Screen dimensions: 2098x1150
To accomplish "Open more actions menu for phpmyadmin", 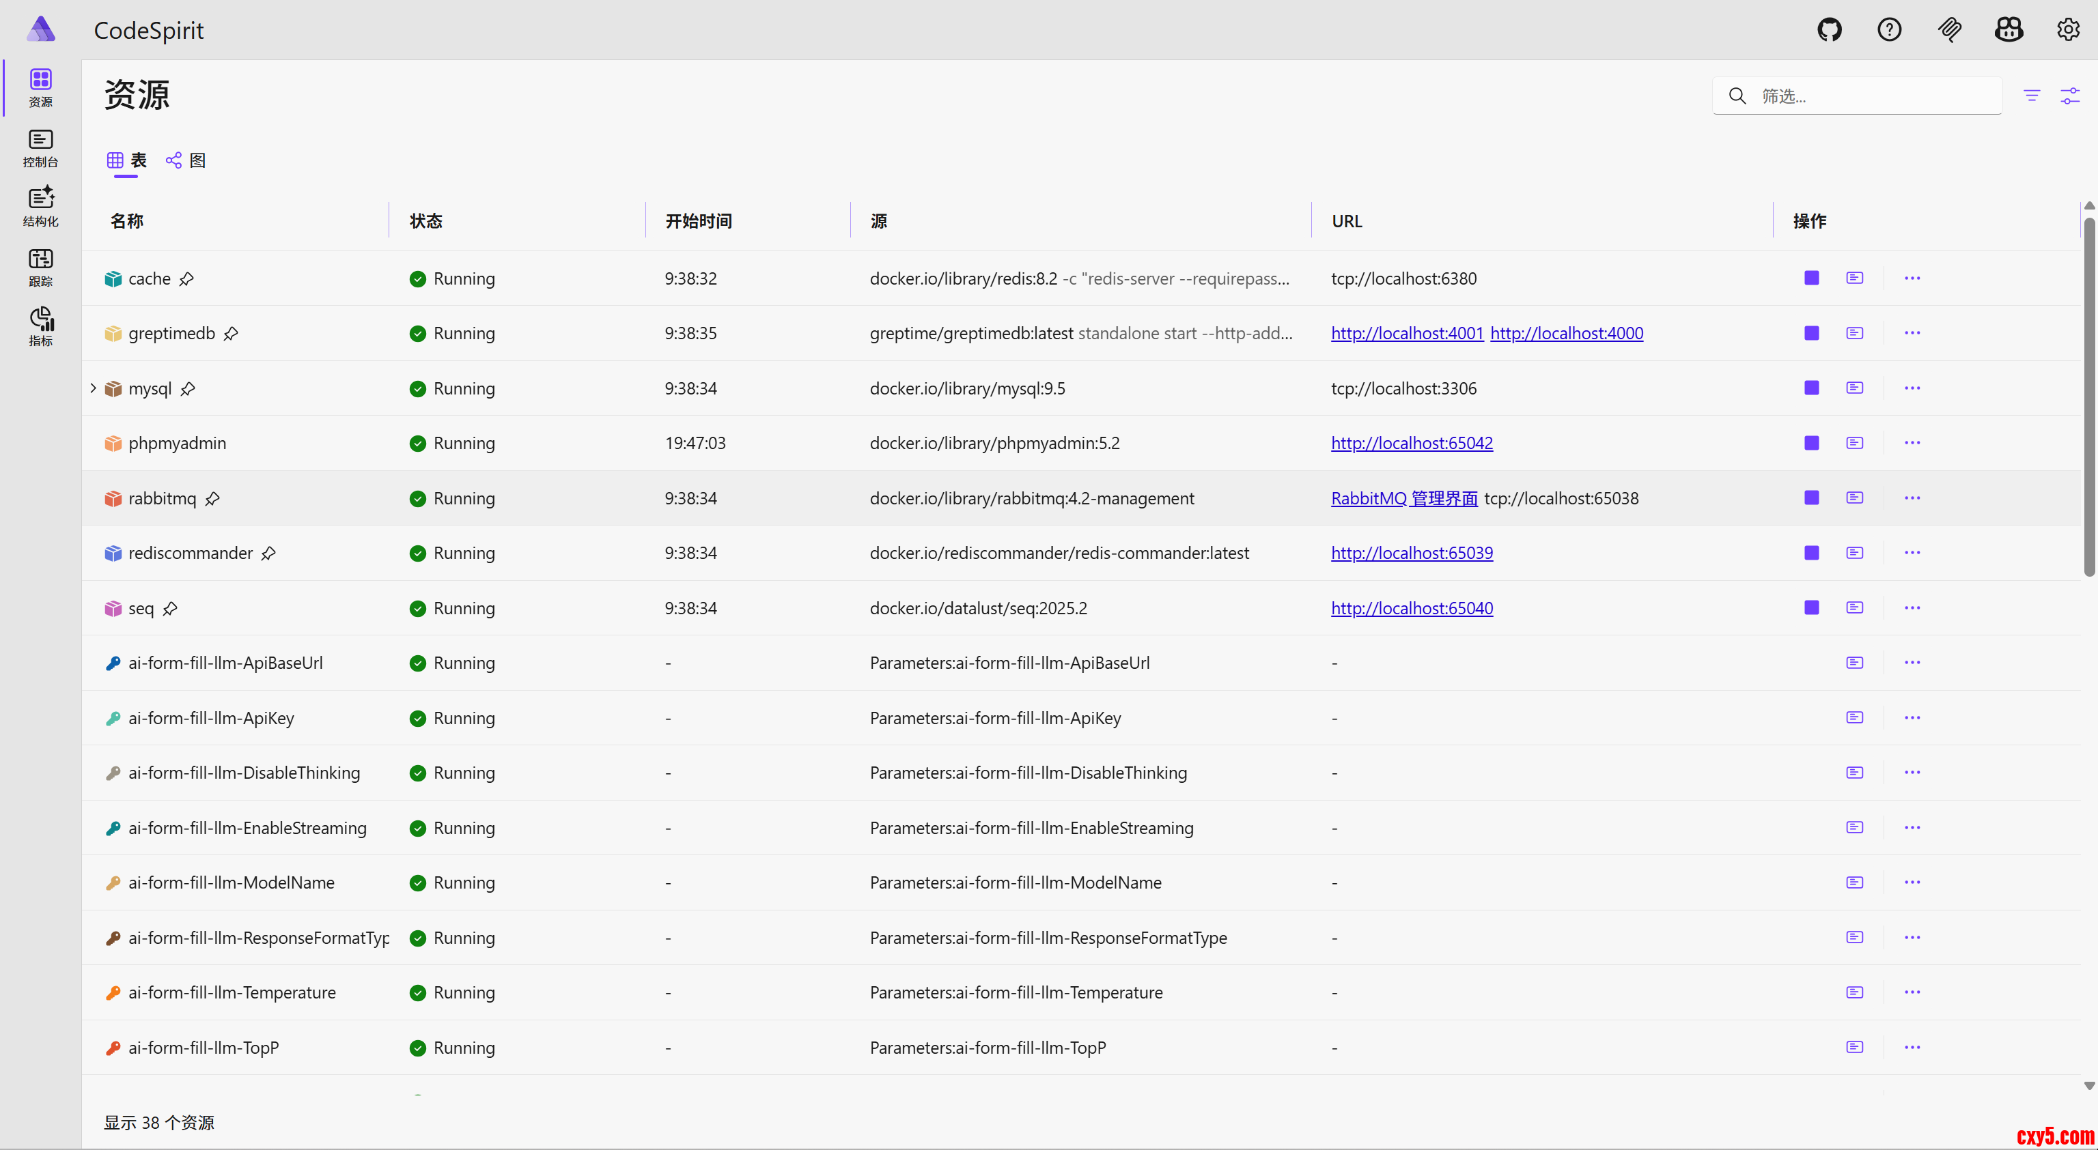I will pyautogui.click(x=1912, y=443).
